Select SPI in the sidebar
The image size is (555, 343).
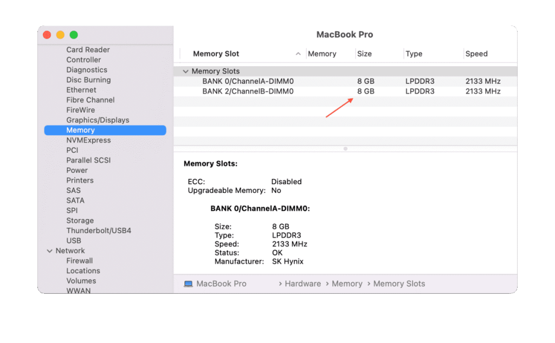click(x=72, y=211)
